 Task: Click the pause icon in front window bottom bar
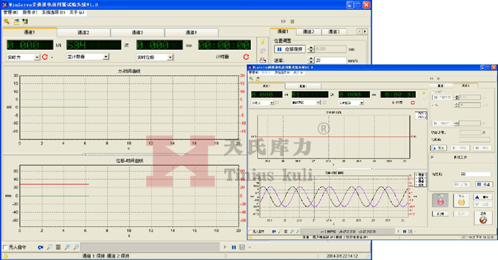pyautogui.click(x=404, y=231)
